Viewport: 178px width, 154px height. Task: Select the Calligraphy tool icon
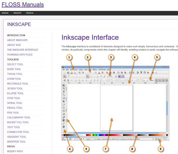[64, 120]
